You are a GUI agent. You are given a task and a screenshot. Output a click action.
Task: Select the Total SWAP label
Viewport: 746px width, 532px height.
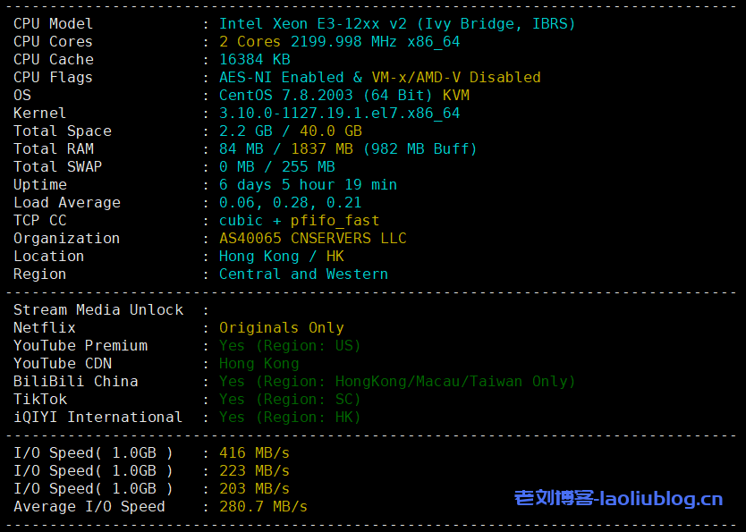[57, 167]
